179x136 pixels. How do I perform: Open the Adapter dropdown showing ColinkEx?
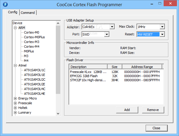click(x=112, y=27)
